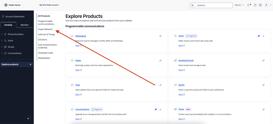This screenshot has width=273, height=124.
Task: Click the user profile icon
Action: [x=266, y=5]
